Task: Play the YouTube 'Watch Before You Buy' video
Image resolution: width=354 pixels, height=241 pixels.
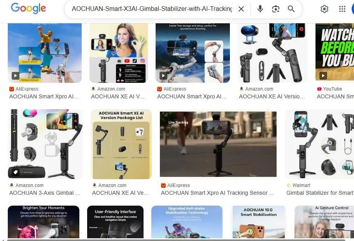Action: pyautogui.click(x=323, y=75)
